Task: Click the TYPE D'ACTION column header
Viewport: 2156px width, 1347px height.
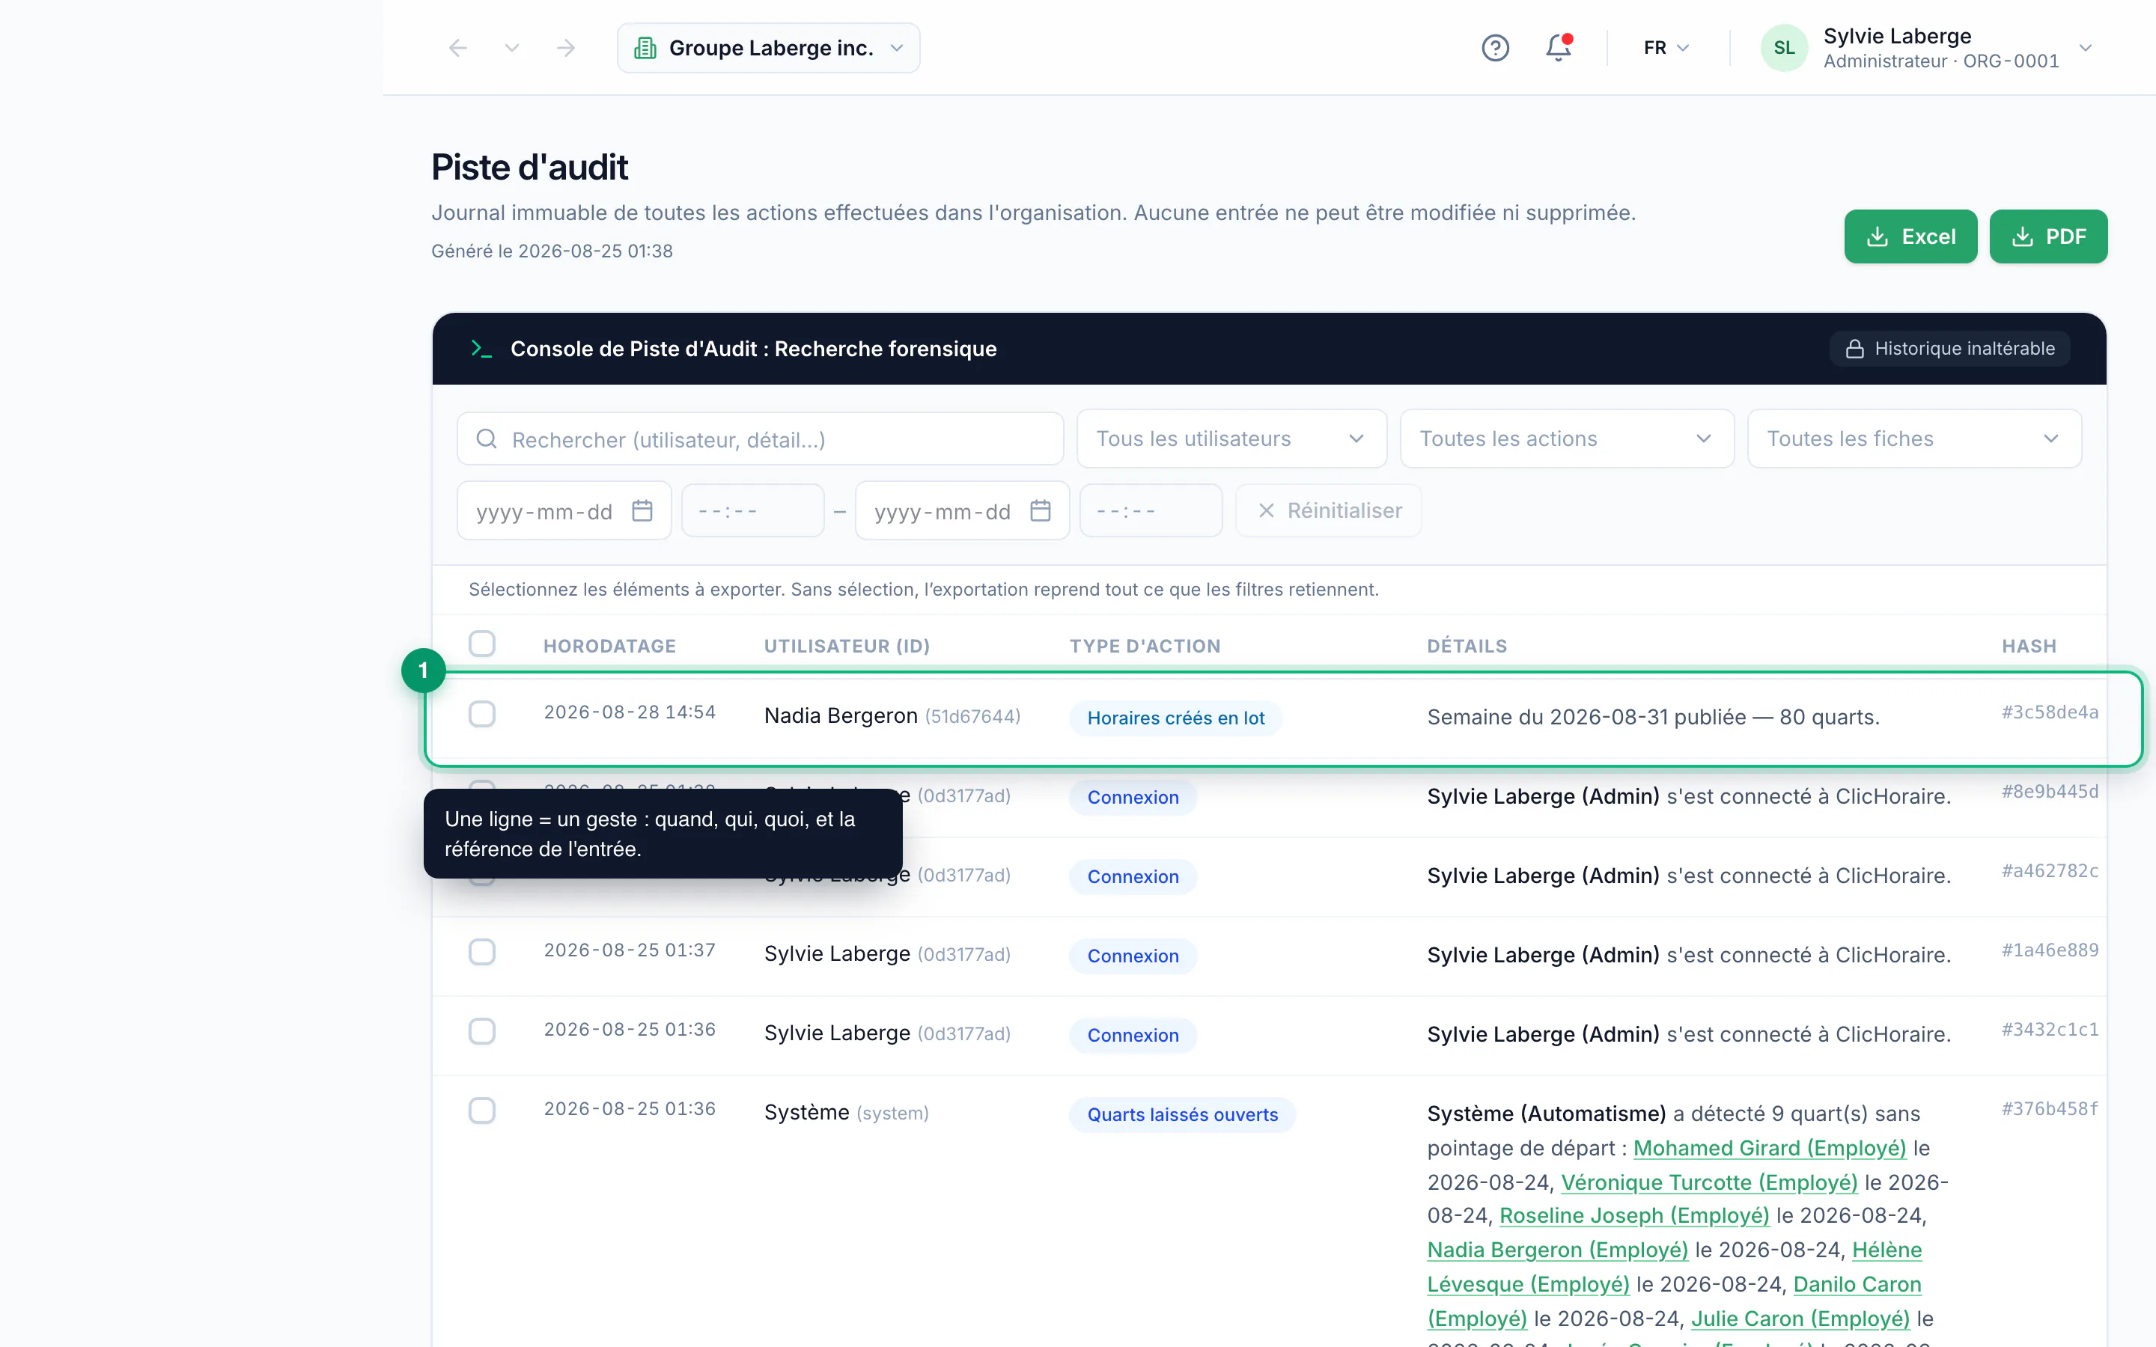Action: (x=1145, y=647)
